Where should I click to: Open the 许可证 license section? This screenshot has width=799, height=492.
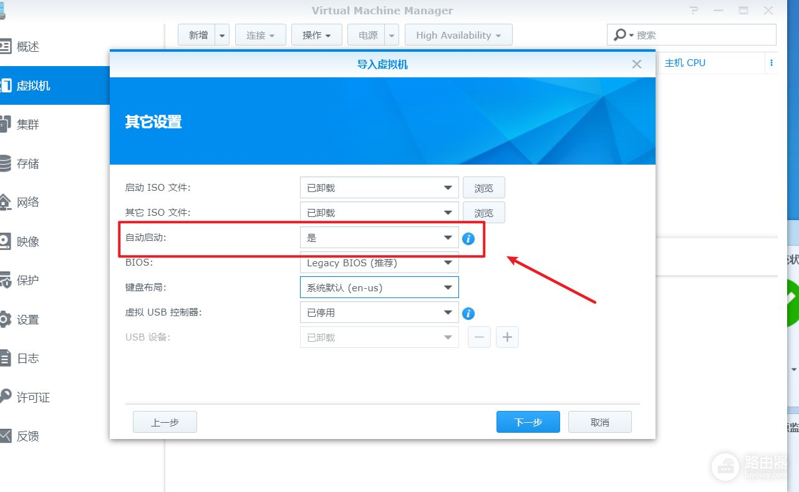(x=55, y=397)
